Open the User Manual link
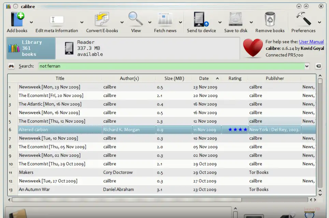The width and height of the screenshot is (329, 218). tap(311, 42)
